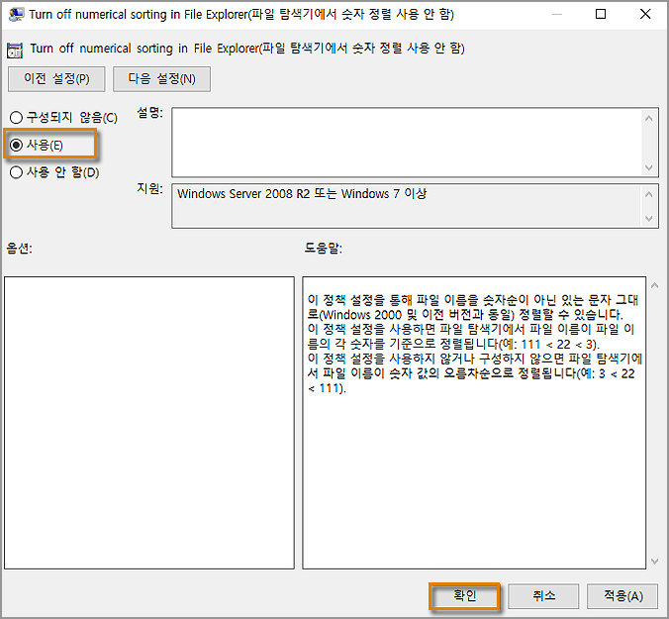The image size is (669, 619).
Task: Click the help text mentioning 'Windows 2000'
Action: coord(361,315)
